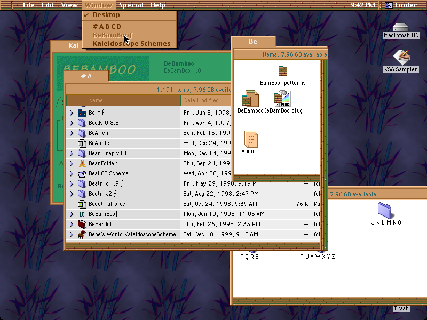Select the Beads 0.8.5 folder icon
The image size is (427, 320).
point(82,123)
